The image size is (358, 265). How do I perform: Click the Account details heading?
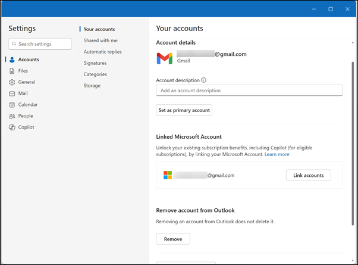pos(176,42)
